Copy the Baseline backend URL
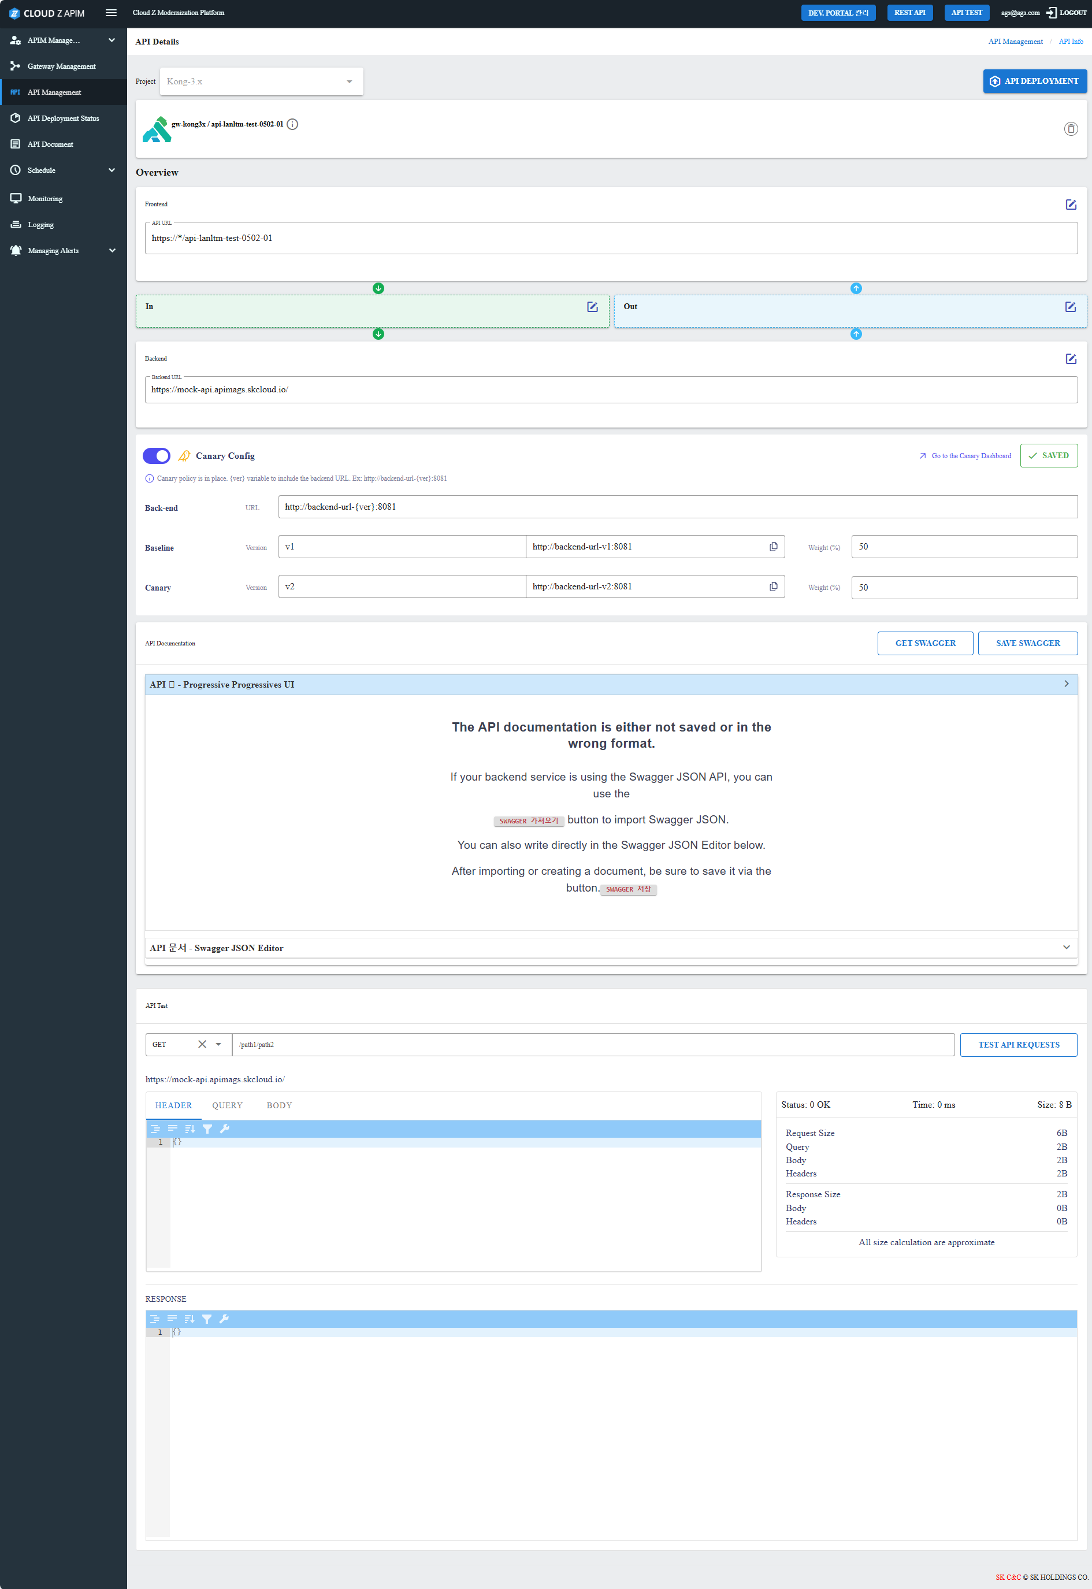This screenshot has height=1589, width=1092. [773, 547]
